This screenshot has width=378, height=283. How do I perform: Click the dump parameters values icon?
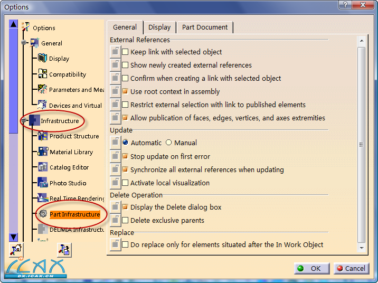[64, 250]
